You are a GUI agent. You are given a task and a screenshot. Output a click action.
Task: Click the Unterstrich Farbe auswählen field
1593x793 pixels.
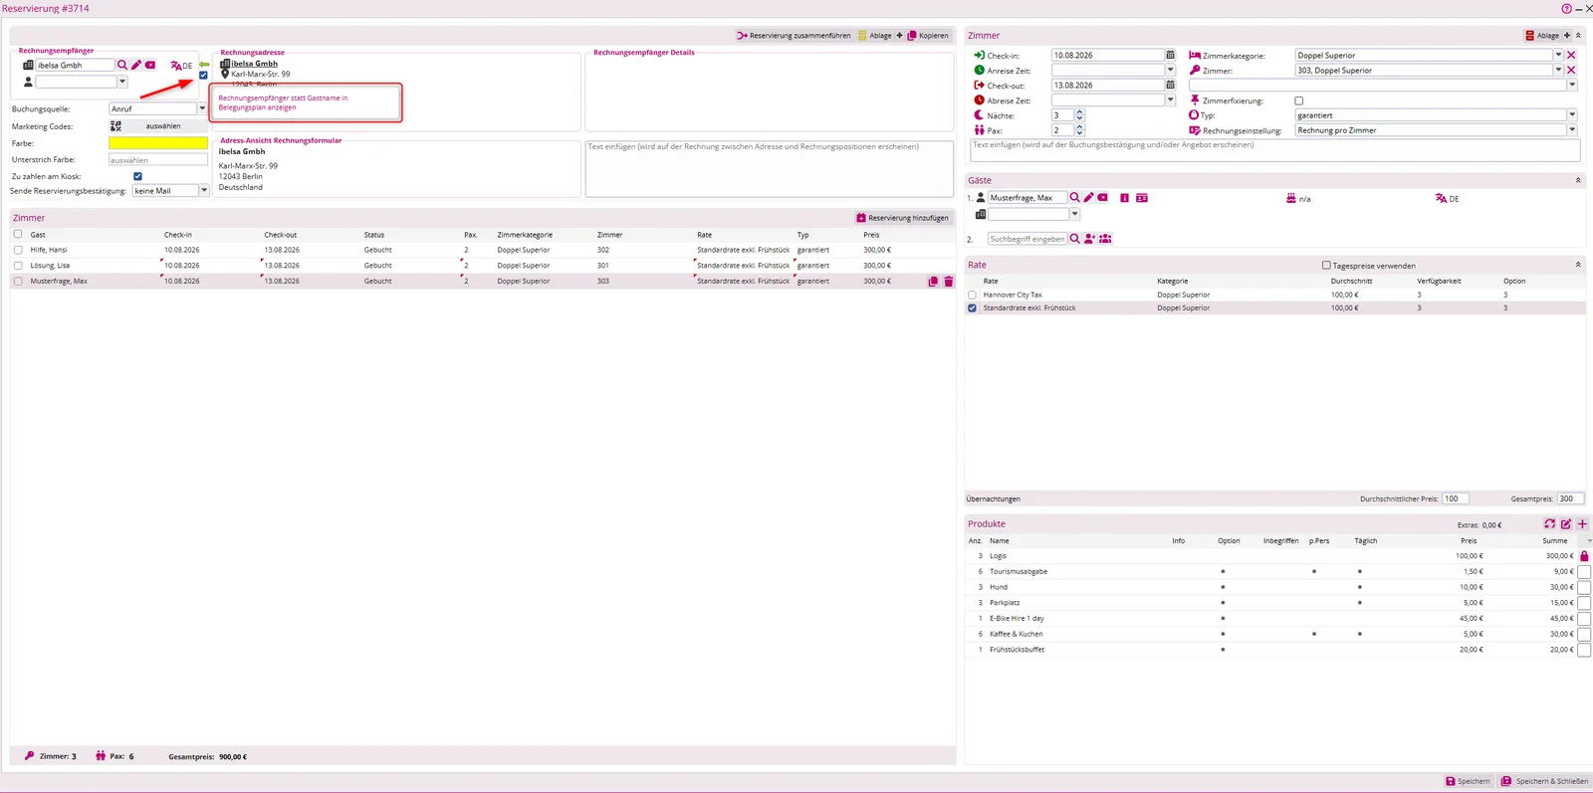158,160
